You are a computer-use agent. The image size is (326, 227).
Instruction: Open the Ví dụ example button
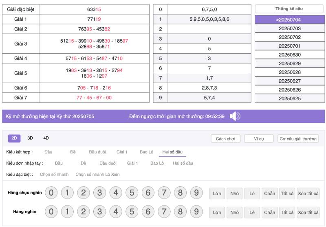(x=259, y=139)
